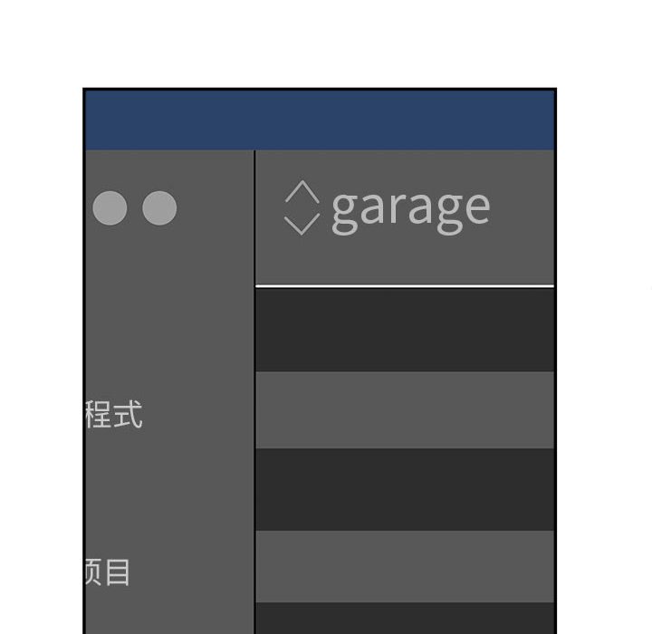Click the down chevron beside garage
The image size is (652, 634).
pyautogui.click(x=302, y=224)
